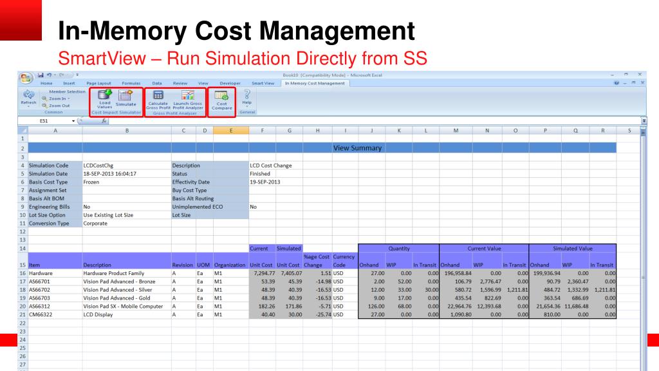Open the Smart View tab
Screen dimensions: 659x371
pyautogui.click(x=263, y=83)
